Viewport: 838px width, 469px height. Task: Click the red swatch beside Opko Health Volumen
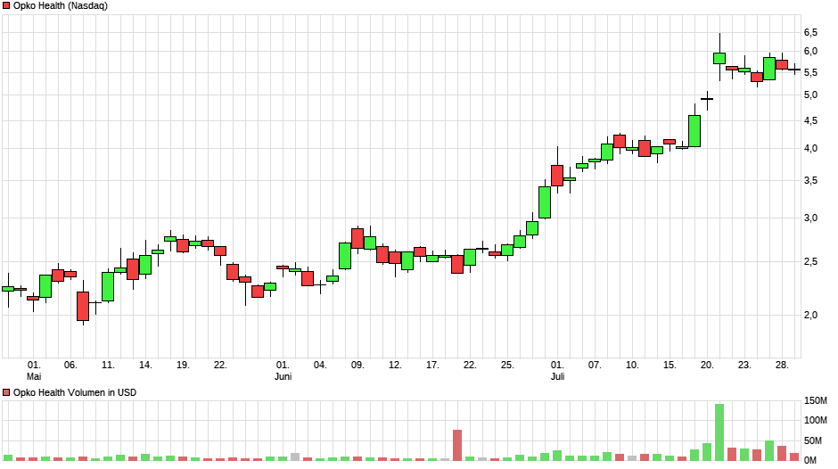6,392
